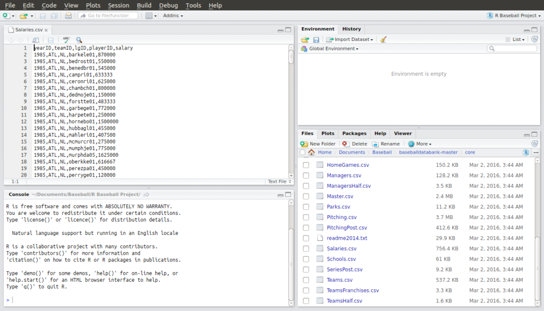This screenshot has width=544, height=311.
Task: Click the console working directory arrow icon
Action: (x=147, y=195)
